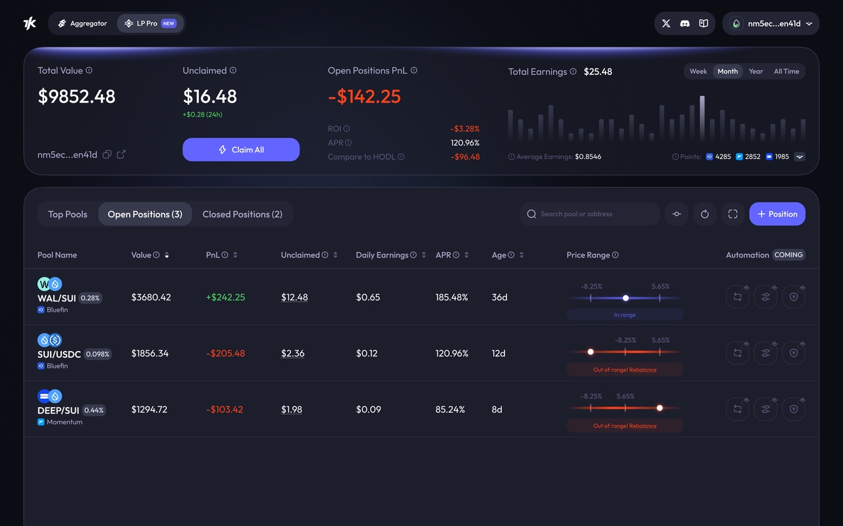Select the Week earnings period

pos(698,72)
